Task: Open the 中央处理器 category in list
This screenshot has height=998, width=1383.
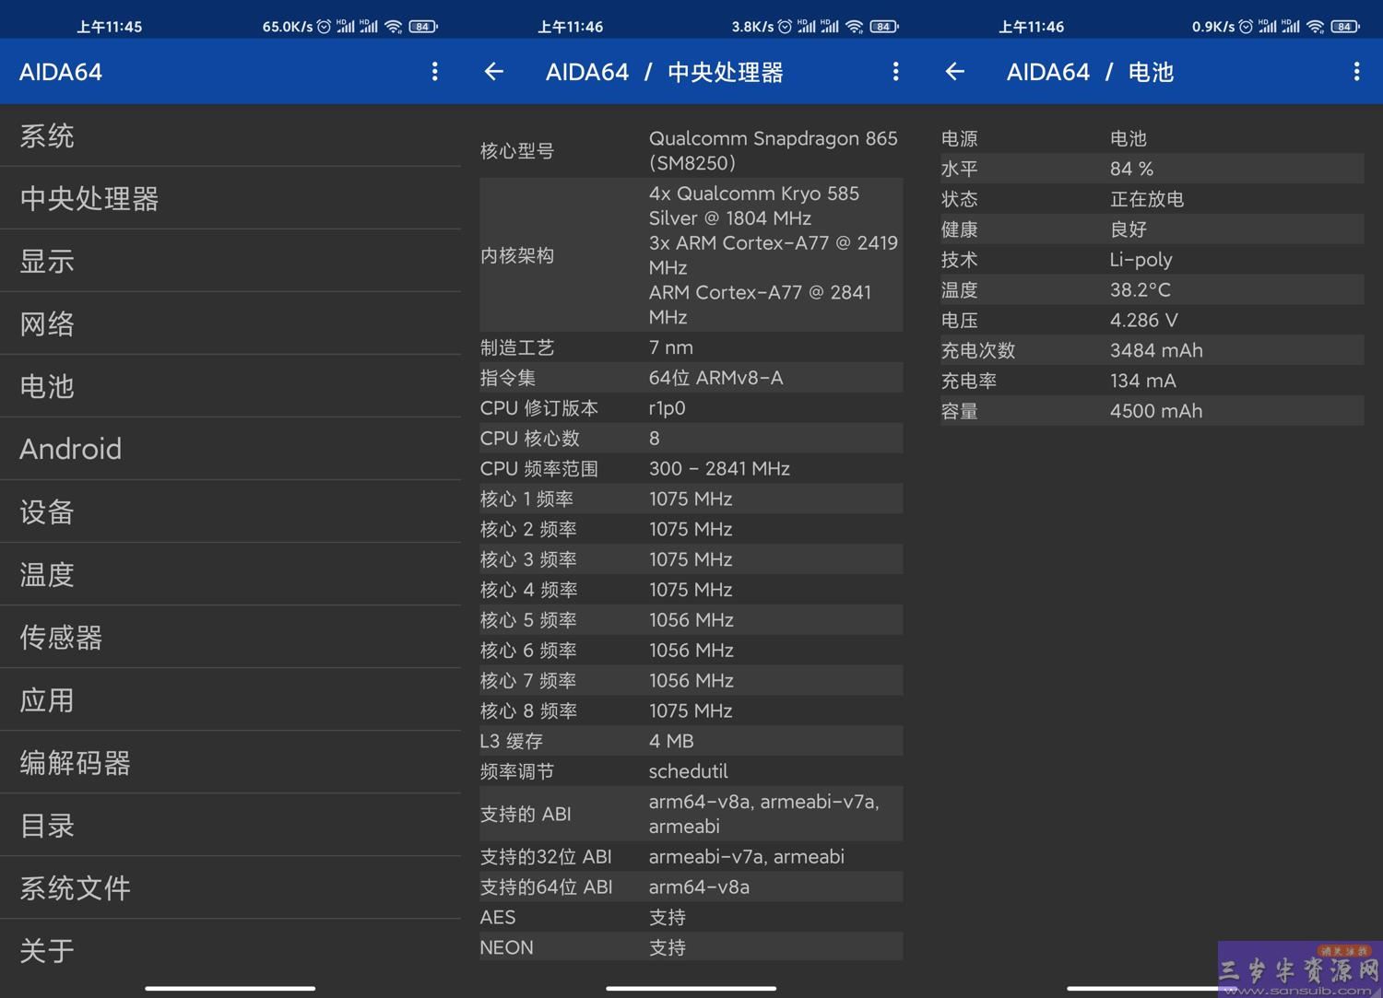Action: point(230,198)
